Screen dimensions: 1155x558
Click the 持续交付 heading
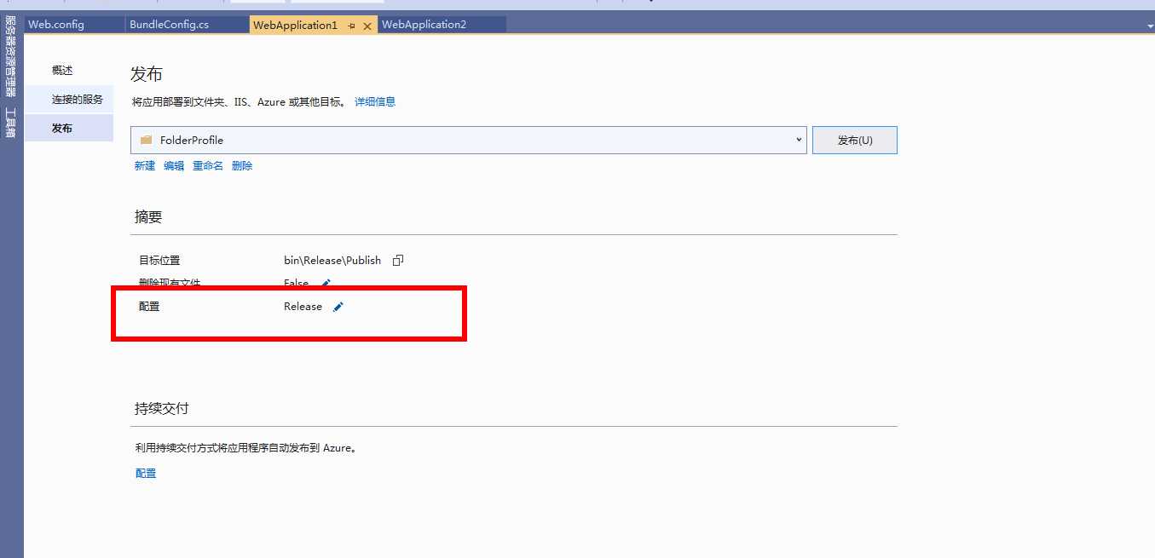pos(162,409)
